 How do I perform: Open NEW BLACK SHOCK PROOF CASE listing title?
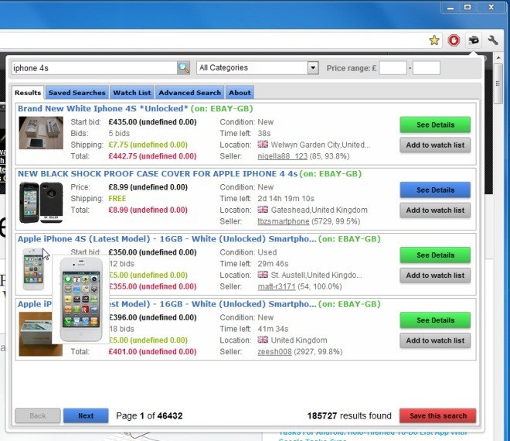point(158,173)
